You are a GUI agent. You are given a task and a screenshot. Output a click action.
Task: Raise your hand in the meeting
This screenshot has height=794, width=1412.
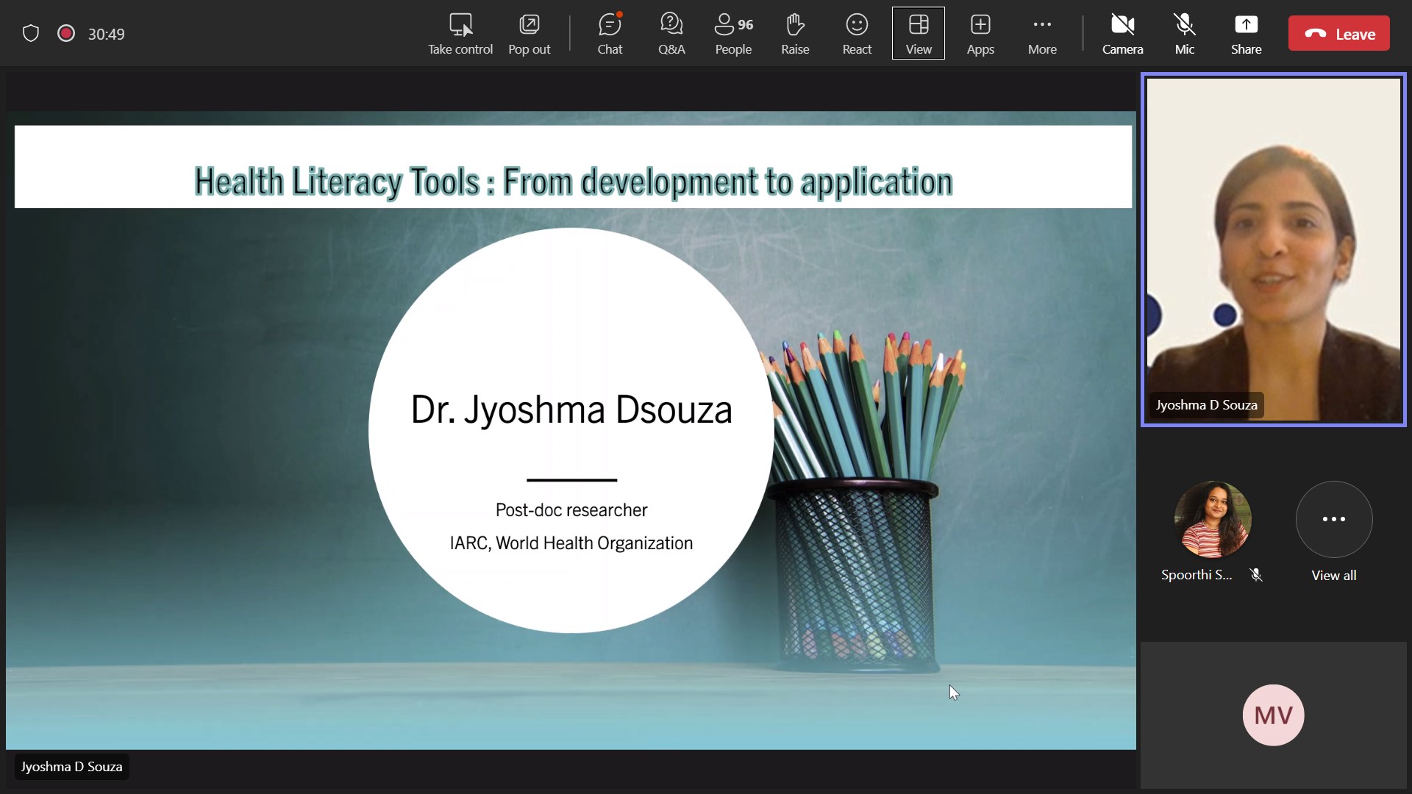point(794,34)
